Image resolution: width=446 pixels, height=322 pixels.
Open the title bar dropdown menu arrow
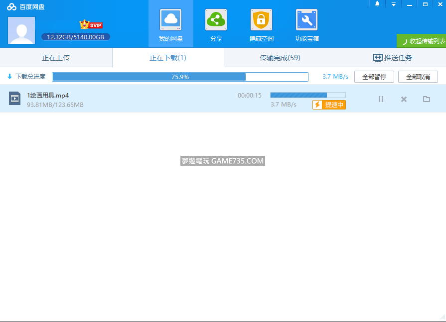coord(393,4)
